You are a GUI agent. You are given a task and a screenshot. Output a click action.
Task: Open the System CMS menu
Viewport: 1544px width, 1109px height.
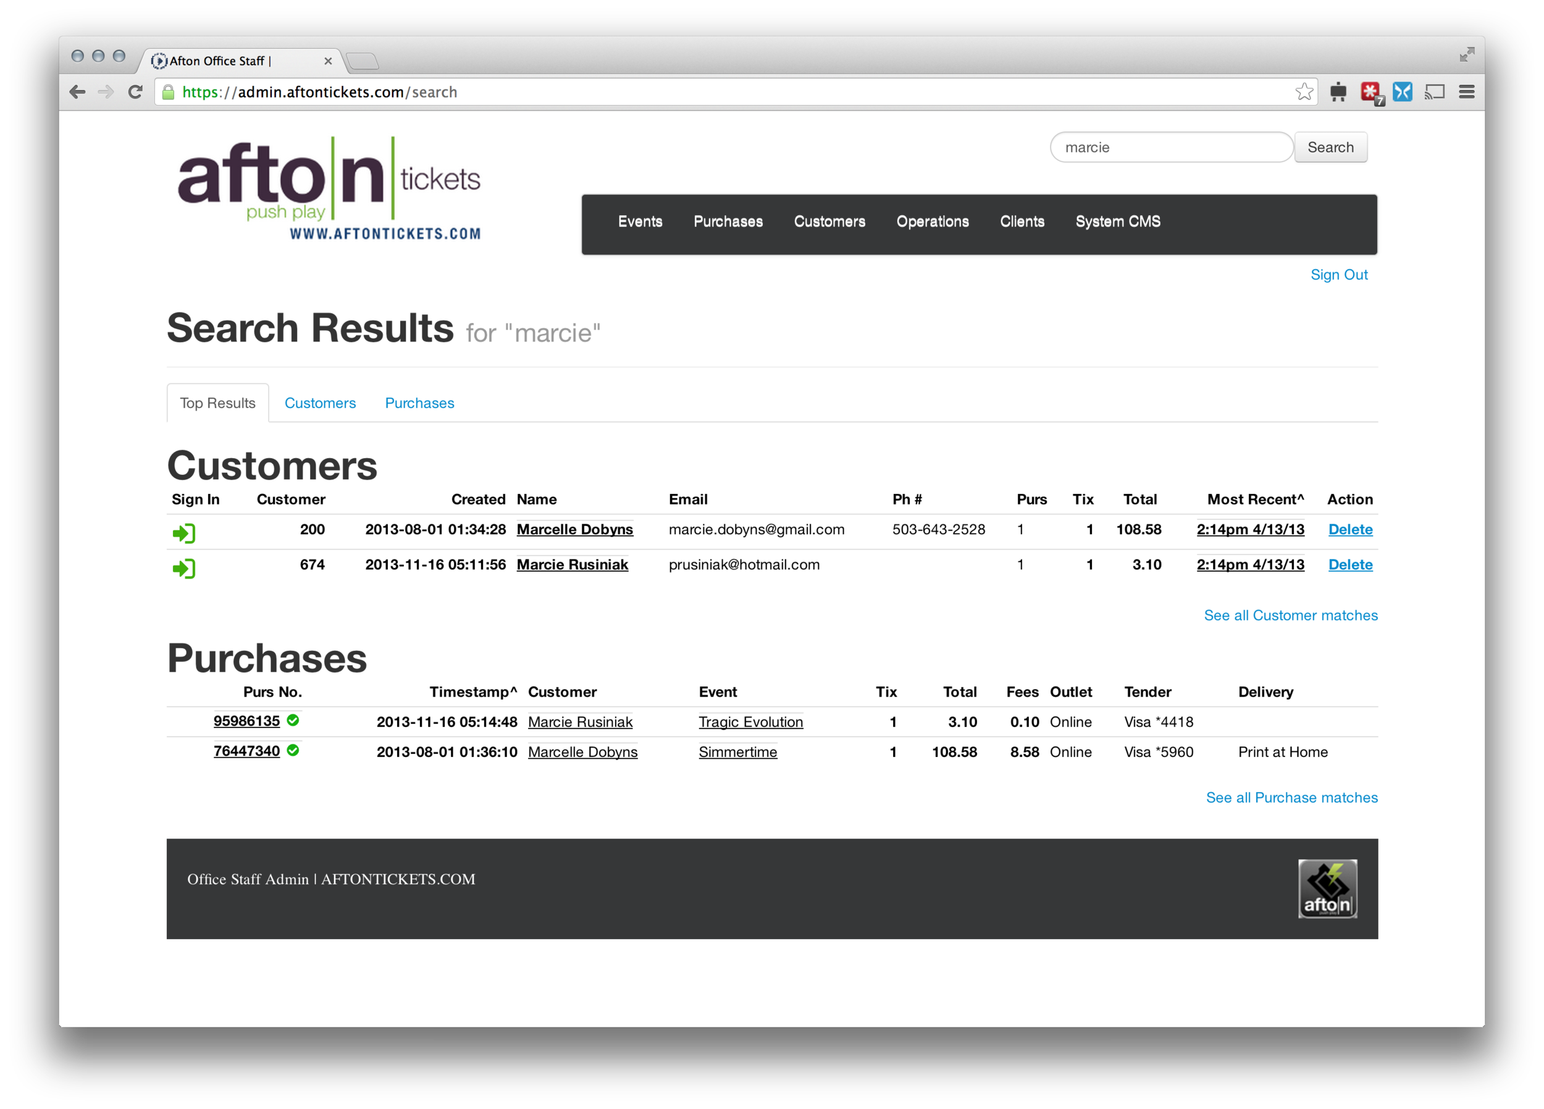click(x=1118, y=222)
